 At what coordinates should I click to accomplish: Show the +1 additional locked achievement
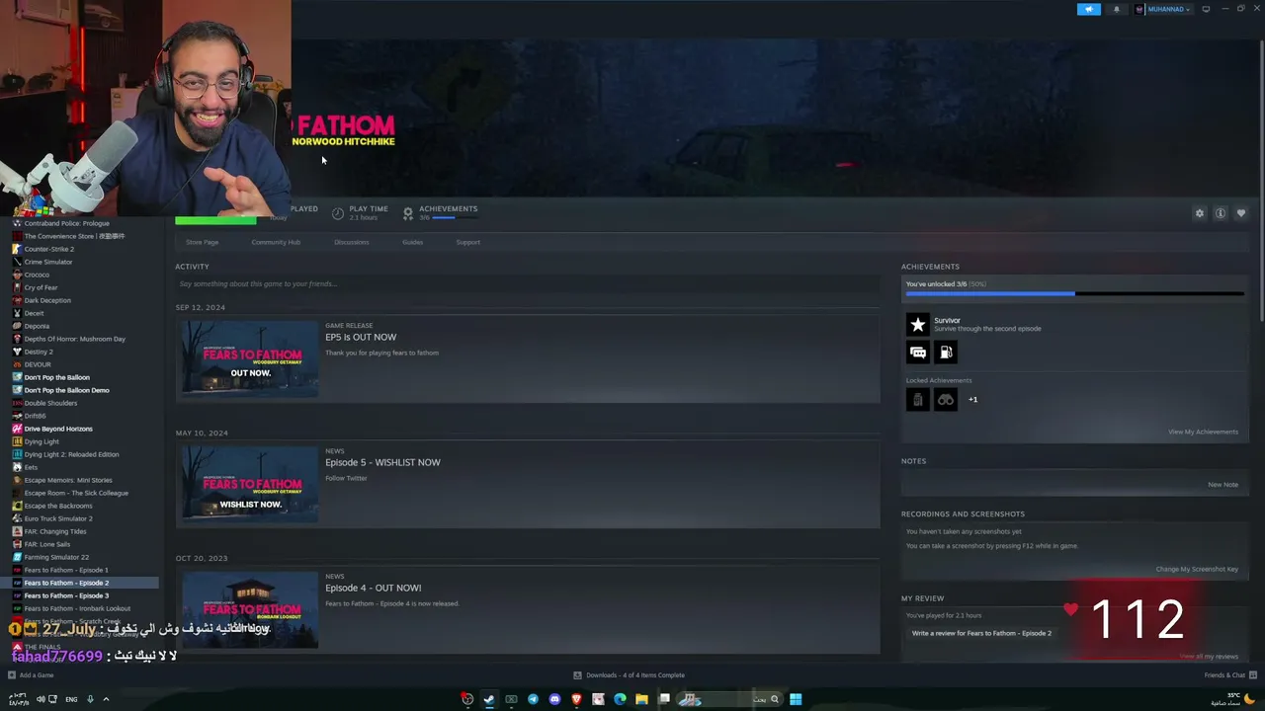point(972,400)
